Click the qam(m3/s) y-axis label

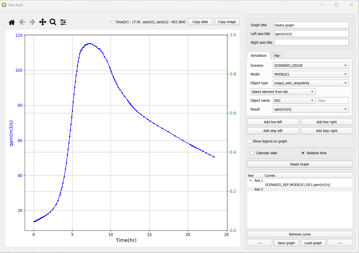point(11,133)
